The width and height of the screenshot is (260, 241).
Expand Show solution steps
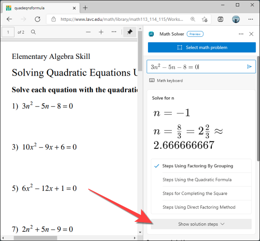coord(201,224)
